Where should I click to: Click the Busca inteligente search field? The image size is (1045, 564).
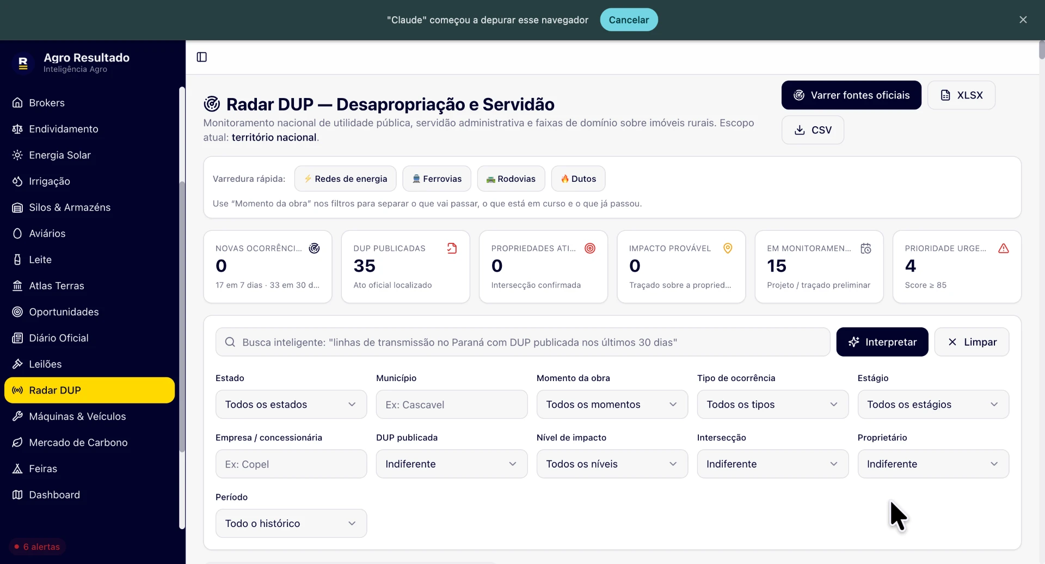point(522,342)
